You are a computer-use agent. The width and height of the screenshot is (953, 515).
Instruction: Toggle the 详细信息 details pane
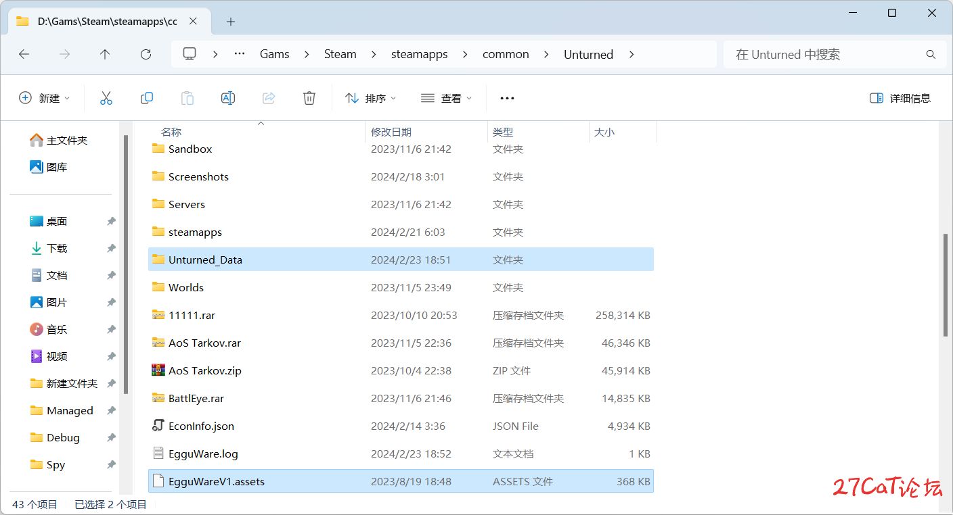[x=900, y=98]
